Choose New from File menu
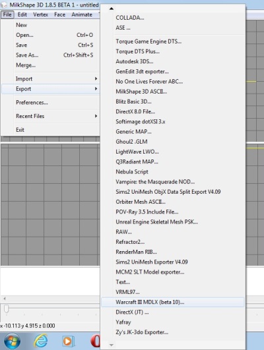 51,25
